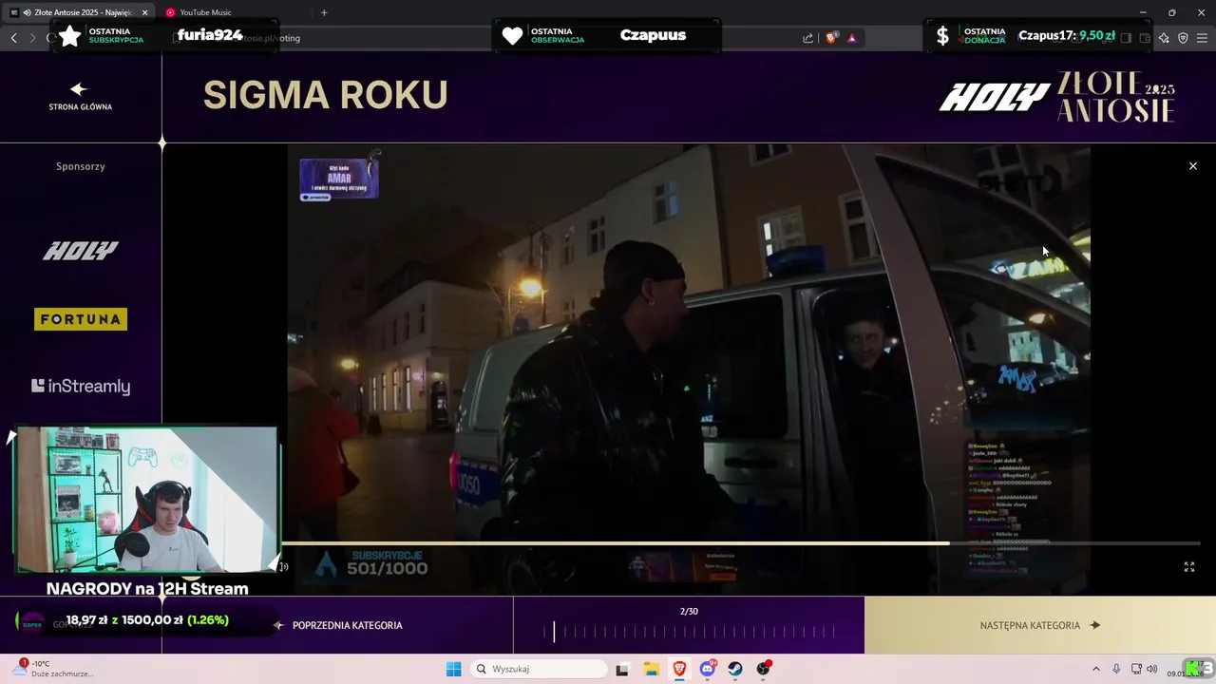The height and width of the screenshot is (684, 1216).
Task: Click the video volume speaker icon
Action: (283, 567)
